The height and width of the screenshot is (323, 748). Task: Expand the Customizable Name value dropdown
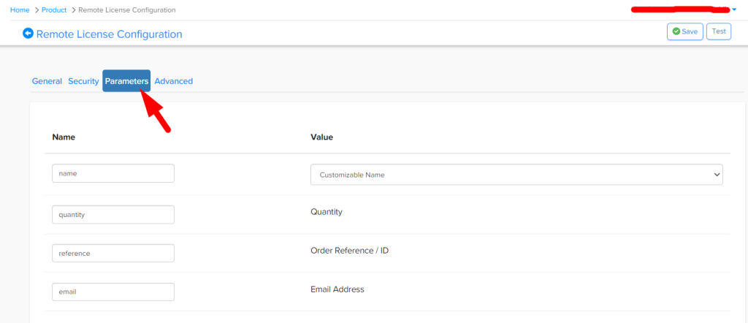[x=516, y=175]
